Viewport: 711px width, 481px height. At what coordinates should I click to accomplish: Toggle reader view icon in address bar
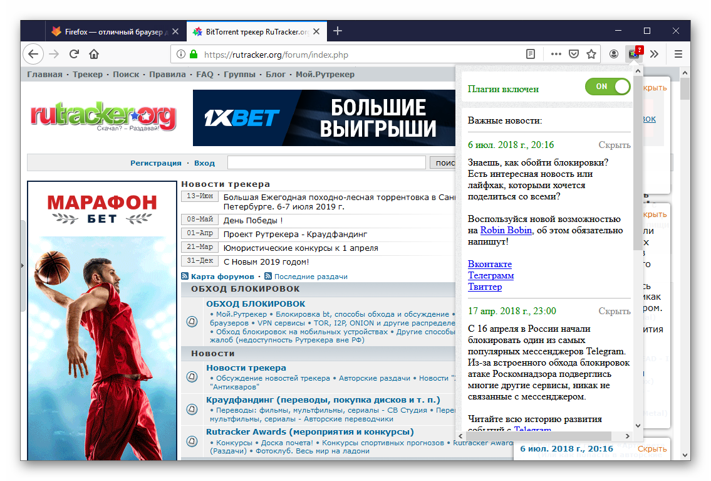[x=531, y=55]
